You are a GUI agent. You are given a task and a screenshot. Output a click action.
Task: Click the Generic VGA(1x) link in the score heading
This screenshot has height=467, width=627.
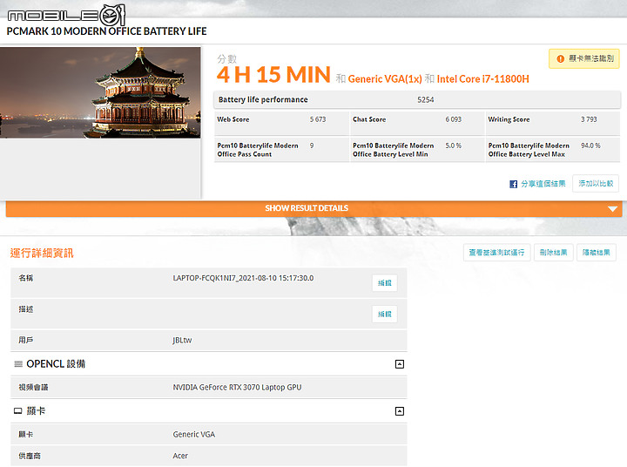click(385, 79)
